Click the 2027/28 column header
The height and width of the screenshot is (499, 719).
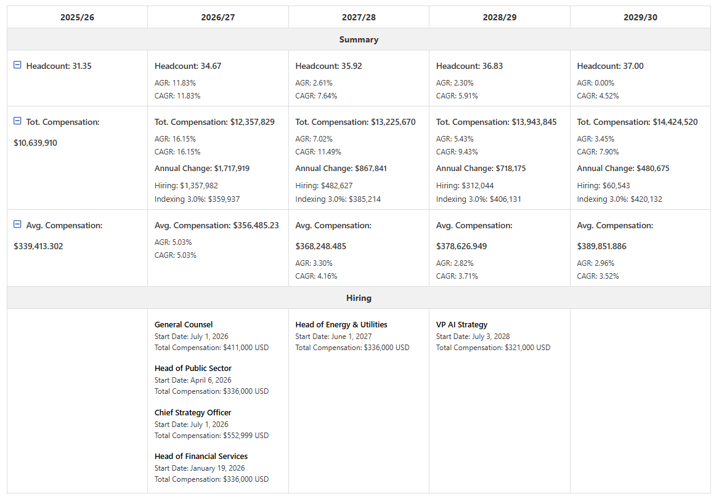[359, 17]
